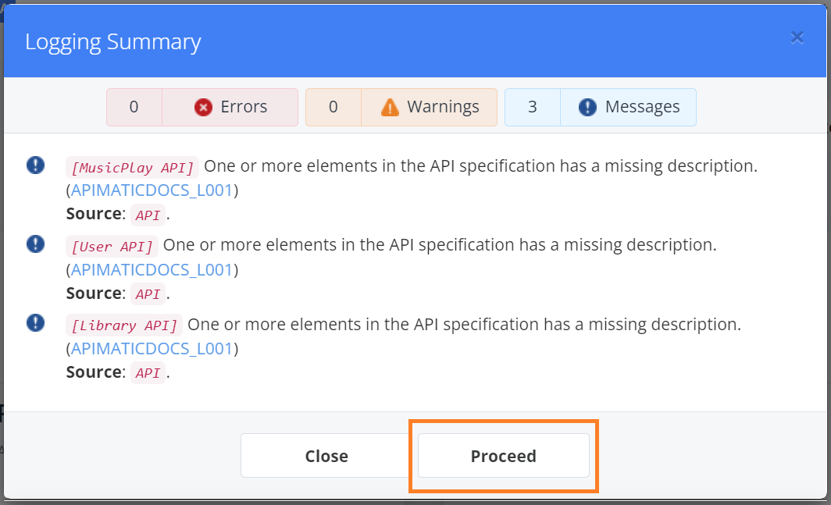Click the info icon beside User API message
Viewport: 831px width, 505px height.
pos(34,244)
